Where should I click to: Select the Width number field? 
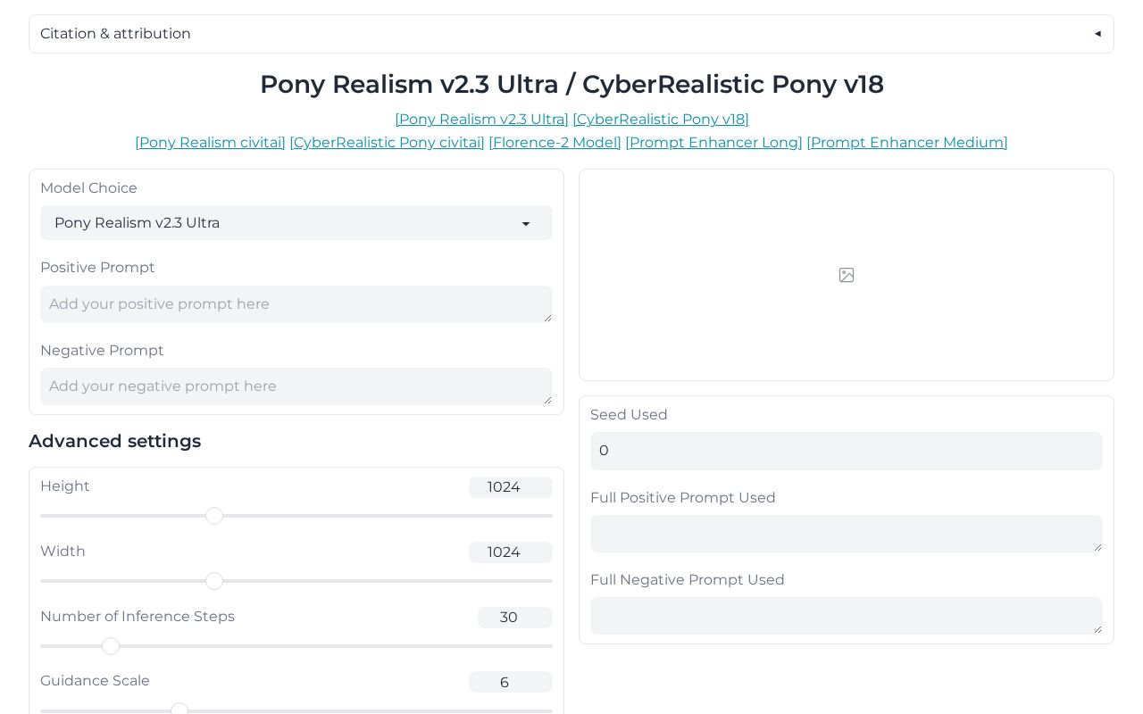tap(511, 552)
